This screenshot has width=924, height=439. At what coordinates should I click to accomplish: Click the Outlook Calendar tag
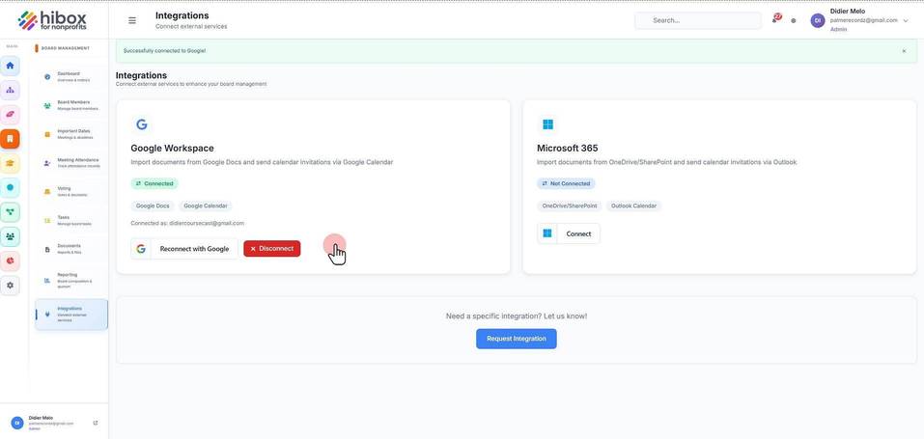[x=633, y=206]
